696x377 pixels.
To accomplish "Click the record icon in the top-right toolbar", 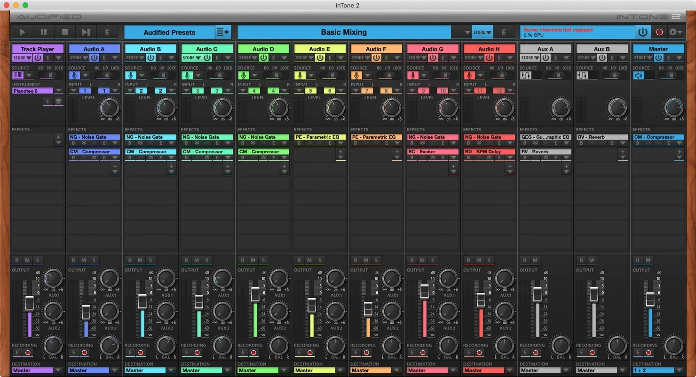I will coord(659,32).
